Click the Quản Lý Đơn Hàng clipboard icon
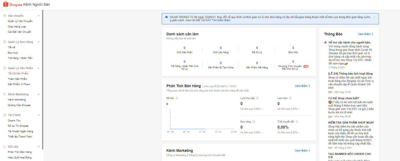 click(5, 42)
